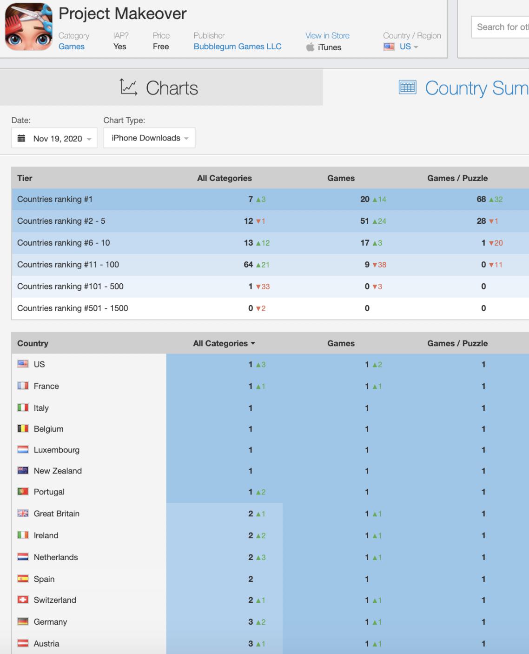Image resolution: width=529 pixels, height=654 pixels.
Task: Click Games / Puzzle count 68 for ranking #1
Action: pyautogui.click(x=481, y=199)
